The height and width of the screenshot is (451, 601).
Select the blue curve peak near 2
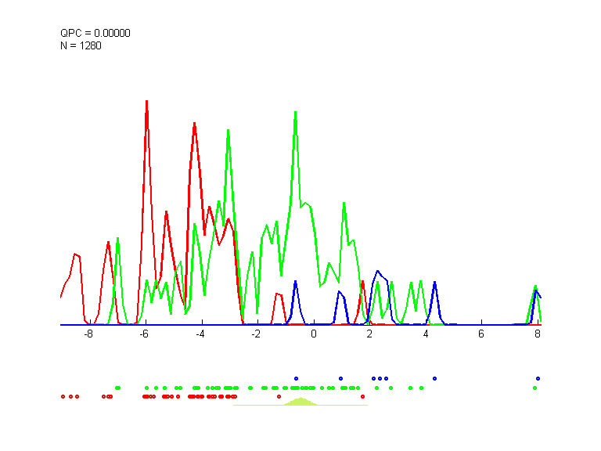tap(377, 272)
